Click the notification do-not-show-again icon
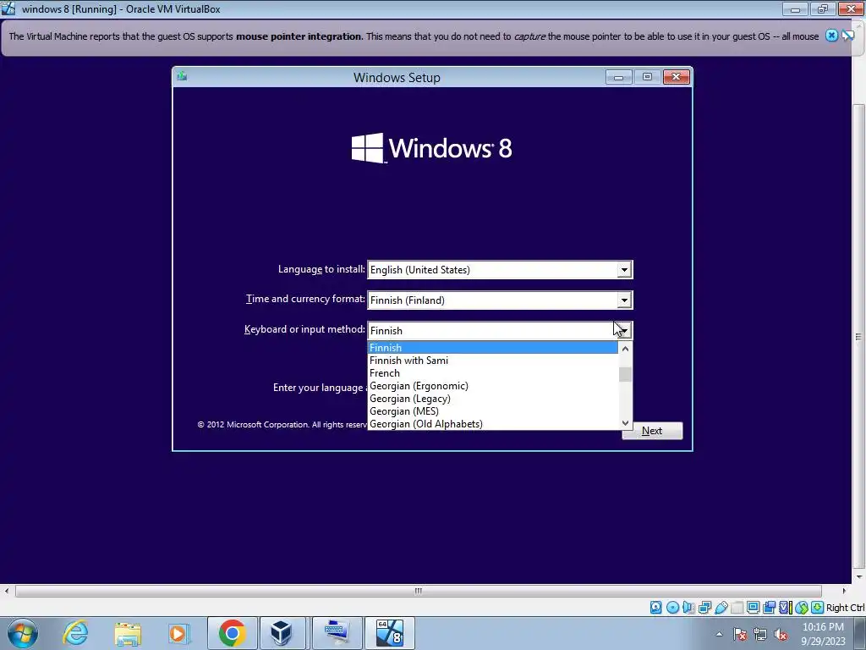This screenshot has height=650, width=866. coord(847,36)
